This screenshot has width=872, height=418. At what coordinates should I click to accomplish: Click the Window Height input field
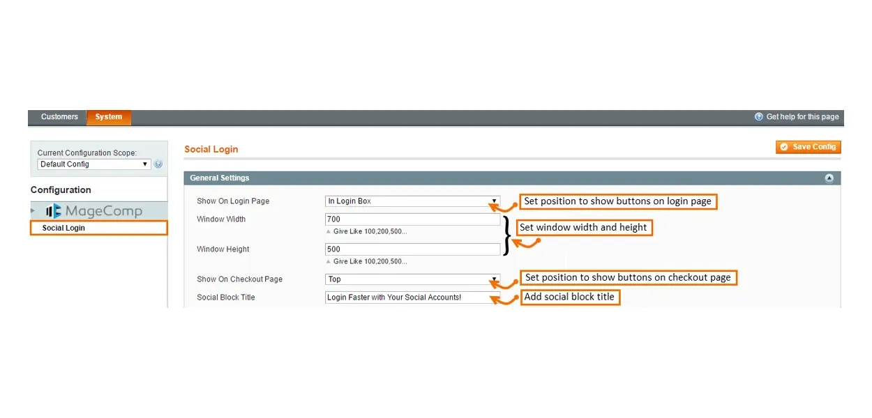pos(412,249)
